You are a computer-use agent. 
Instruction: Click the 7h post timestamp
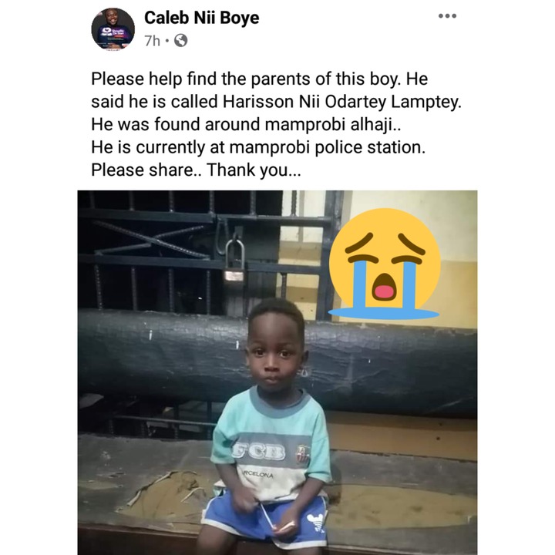152,41
